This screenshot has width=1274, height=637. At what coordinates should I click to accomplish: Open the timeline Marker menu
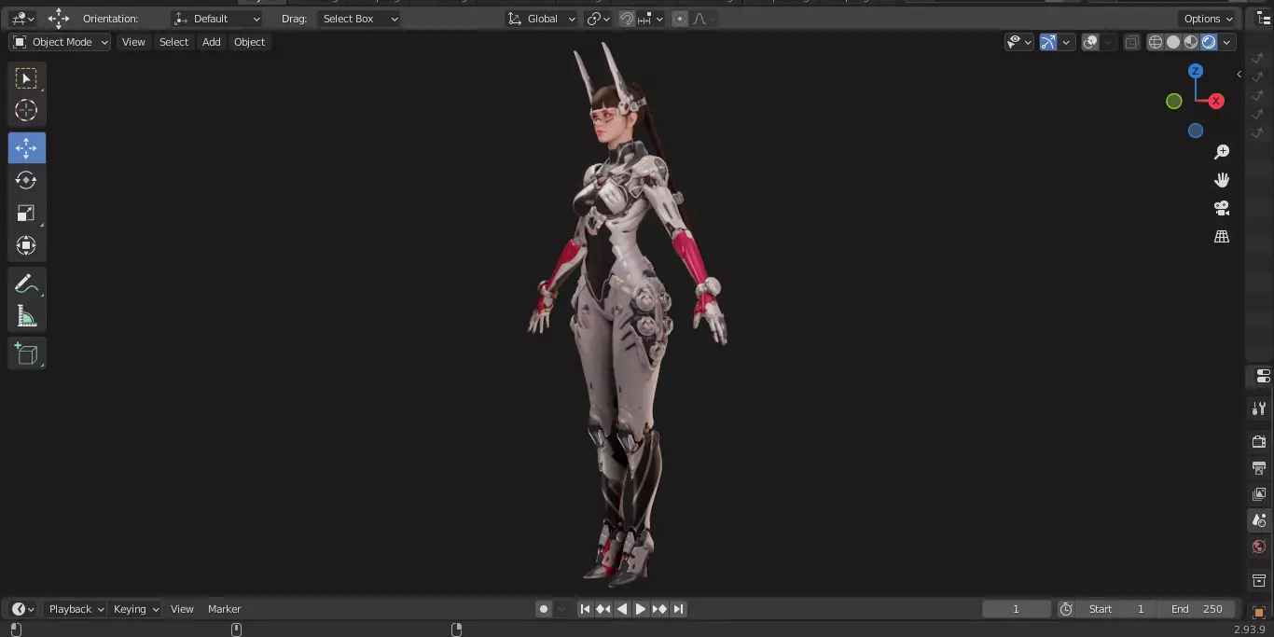pos(224,609)
